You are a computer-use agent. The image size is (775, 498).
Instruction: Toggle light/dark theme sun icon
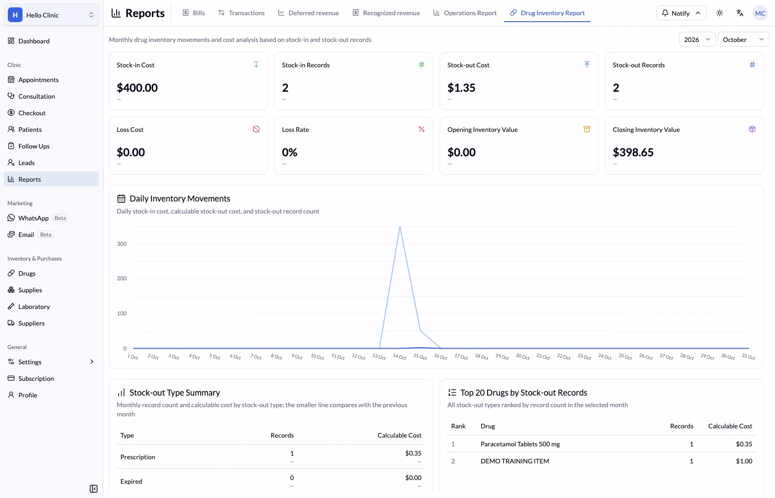[x=720, y=13]
